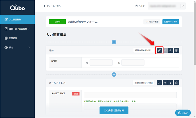The height and width of the screenshot is (118, 196).
Task: Click the 公開中 status badge
Action: [x=57, y=22]
